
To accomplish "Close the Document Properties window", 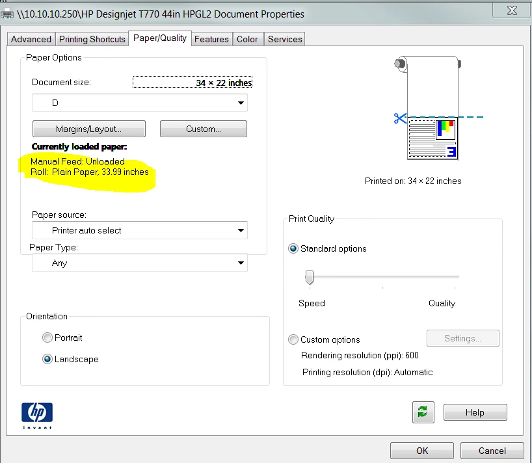I will pos(512,10).
